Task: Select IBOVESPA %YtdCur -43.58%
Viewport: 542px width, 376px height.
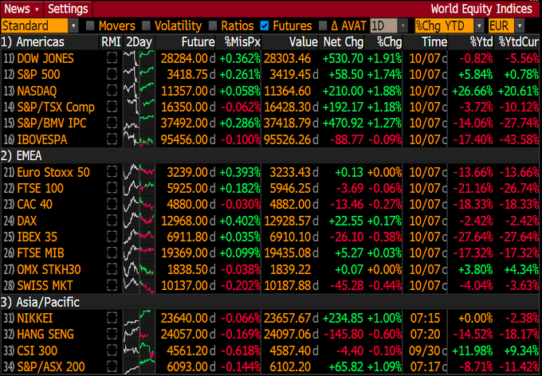Action: pos(519,139)
